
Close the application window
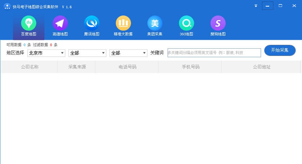[294, 6]
